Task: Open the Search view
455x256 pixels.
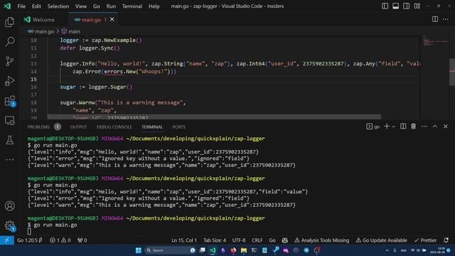Action: coord(9,41)
